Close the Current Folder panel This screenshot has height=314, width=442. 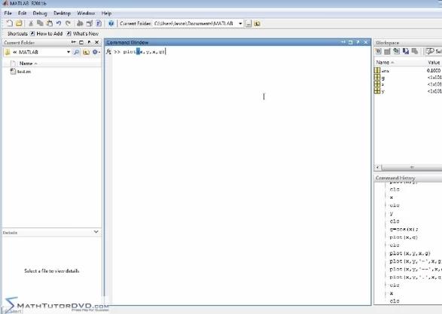(x=96, y=42)
